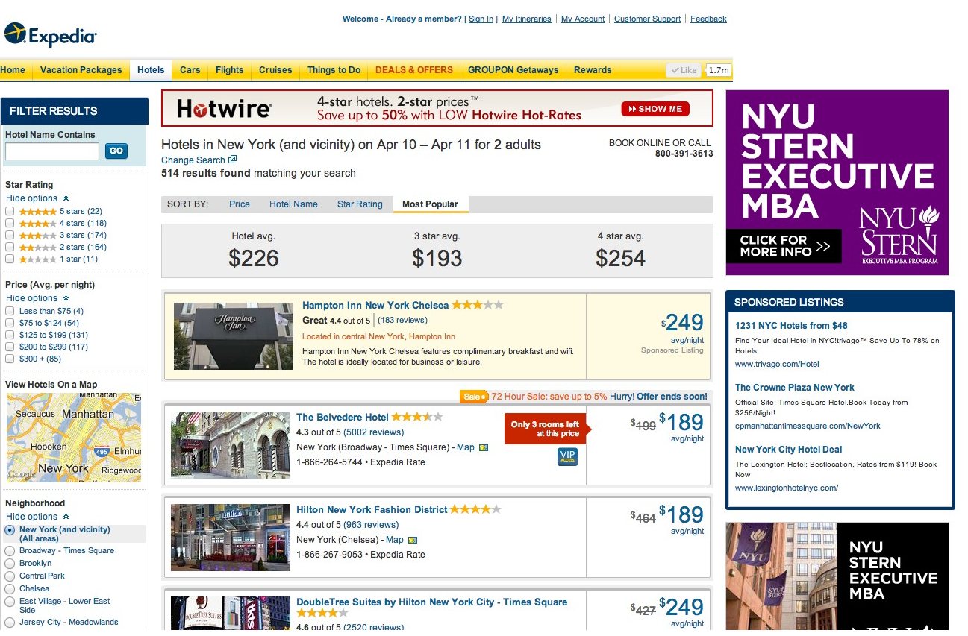
Task: Sort results by Star Rating
Action: pyautogui.click(x=360, y=204)
